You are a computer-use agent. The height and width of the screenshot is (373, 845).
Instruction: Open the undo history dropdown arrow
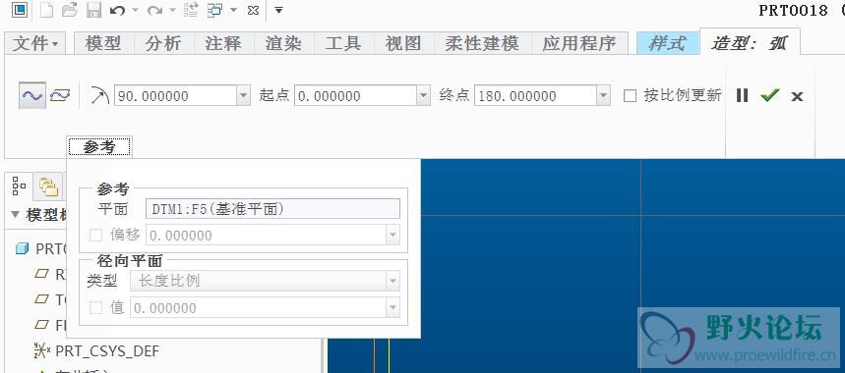pos(135,10)
